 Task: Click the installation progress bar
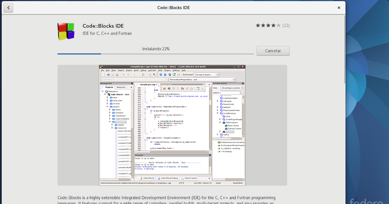point(156,54)
